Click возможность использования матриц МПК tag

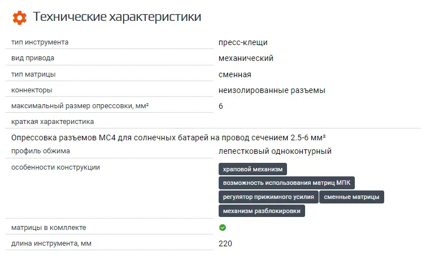coord(286,183)
